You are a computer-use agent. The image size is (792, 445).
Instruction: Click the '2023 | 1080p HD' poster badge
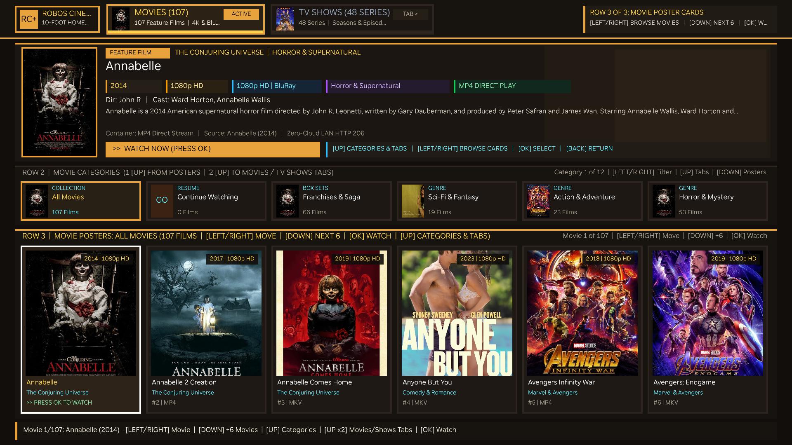[x=483, y=259]
